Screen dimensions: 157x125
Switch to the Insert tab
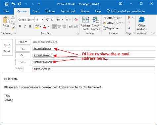[x=36, y=11]
